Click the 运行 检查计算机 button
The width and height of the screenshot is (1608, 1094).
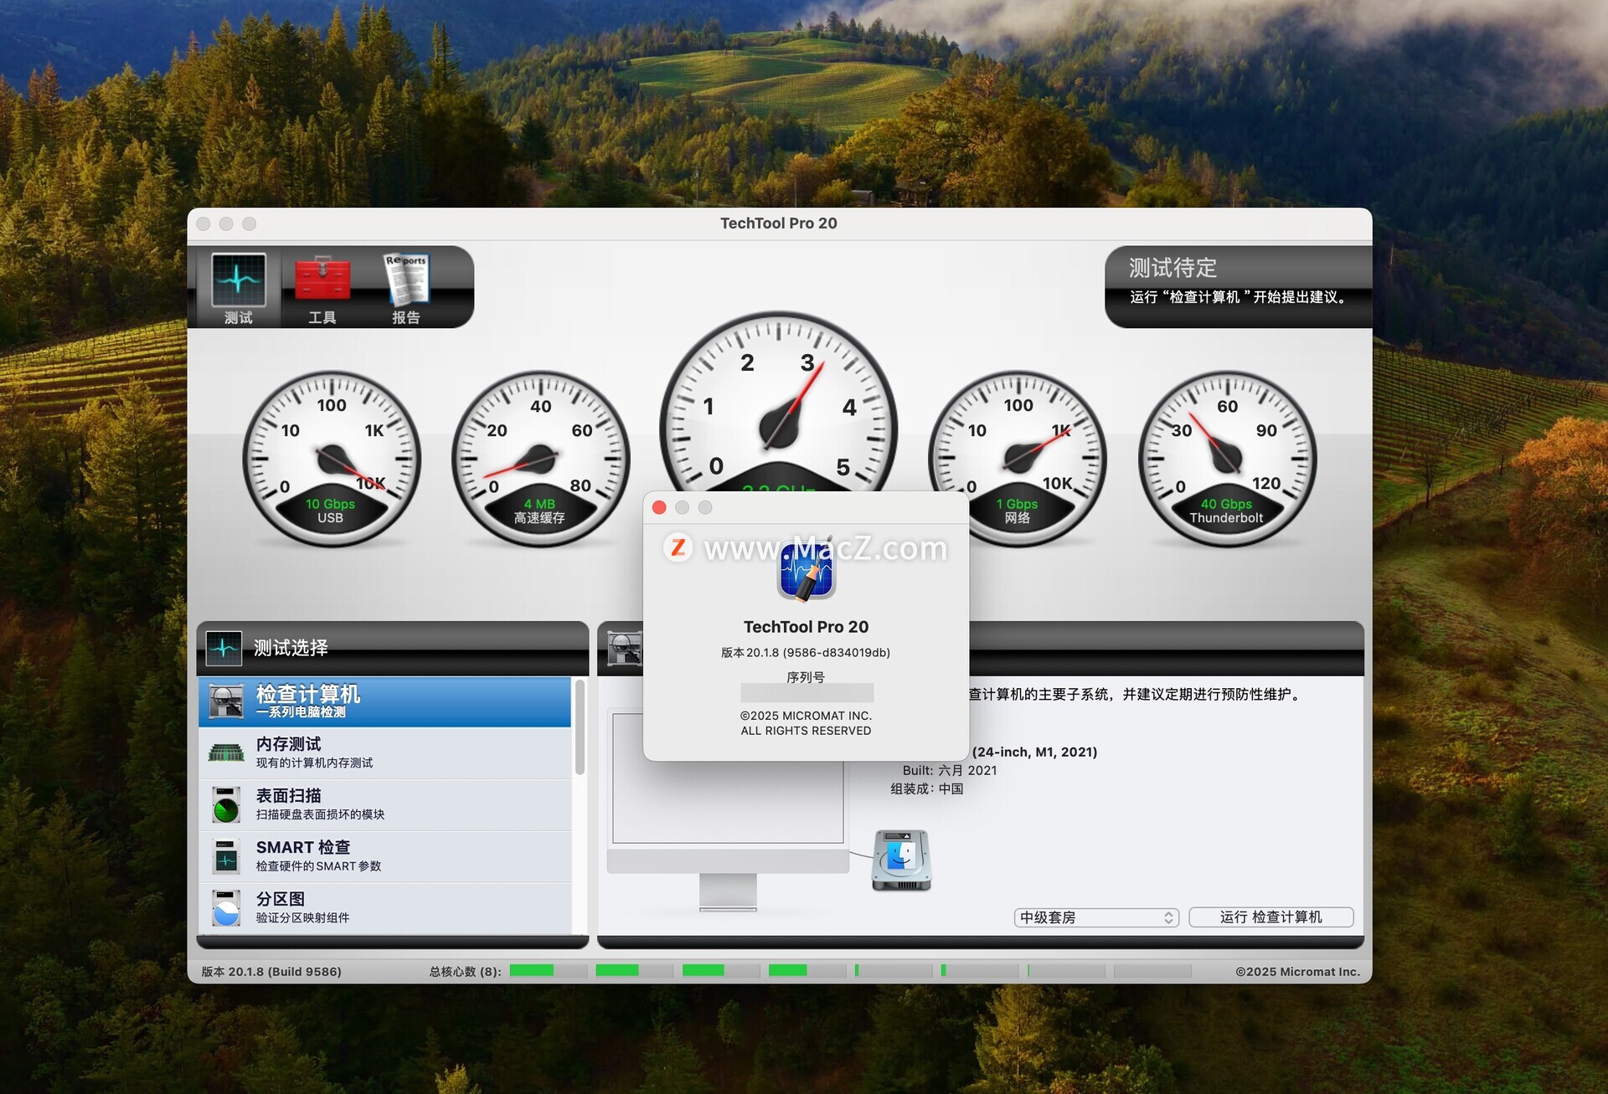(1271, 917)
